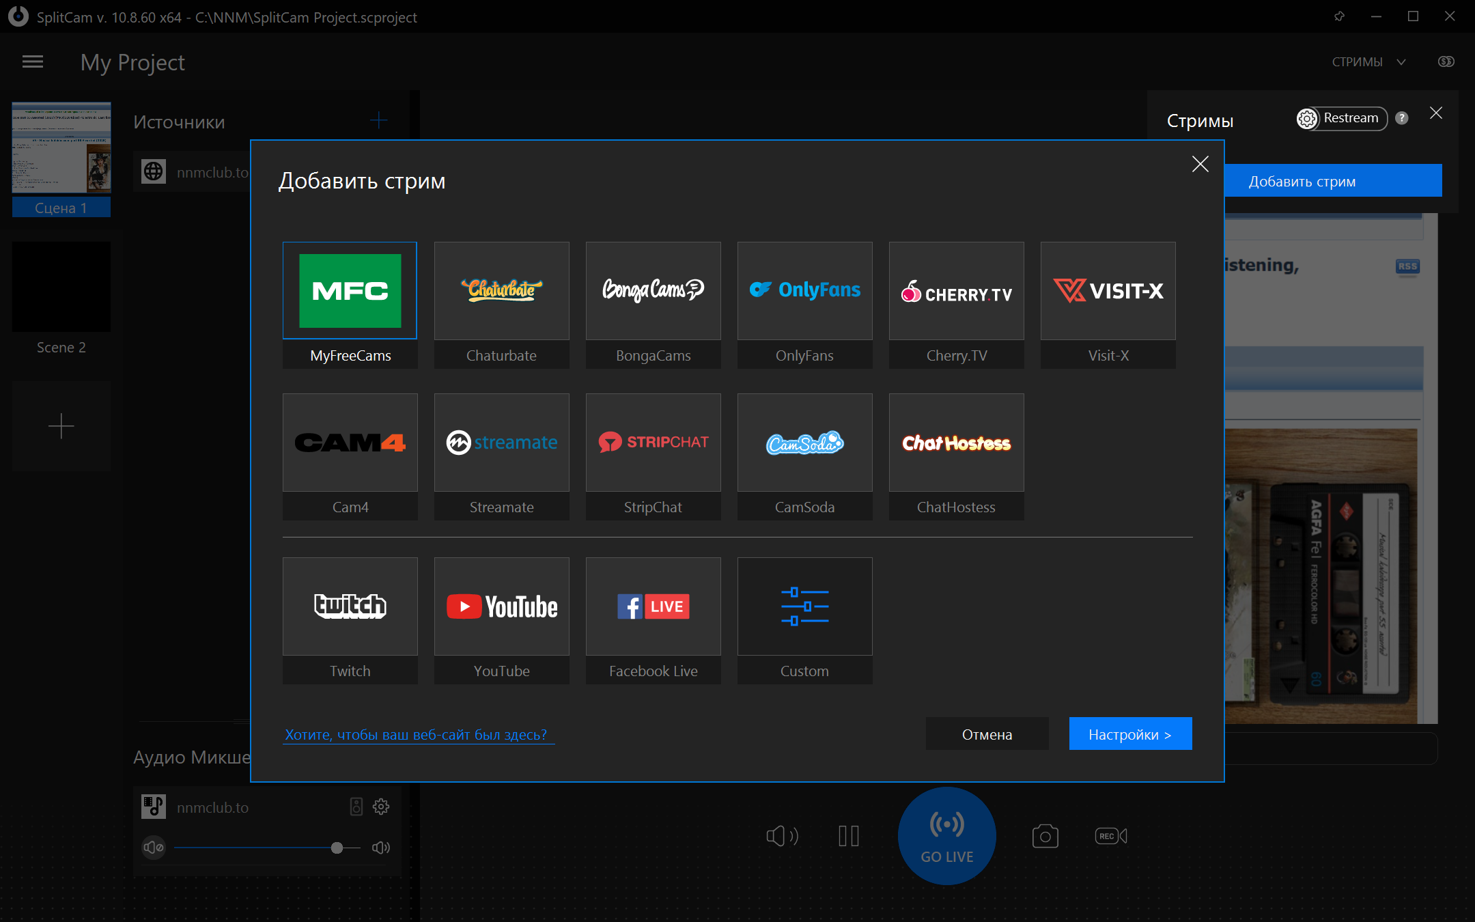Screen dimensions: 1475x922
Task: Open the hamburger main menu
Action: tap(33, 62)
